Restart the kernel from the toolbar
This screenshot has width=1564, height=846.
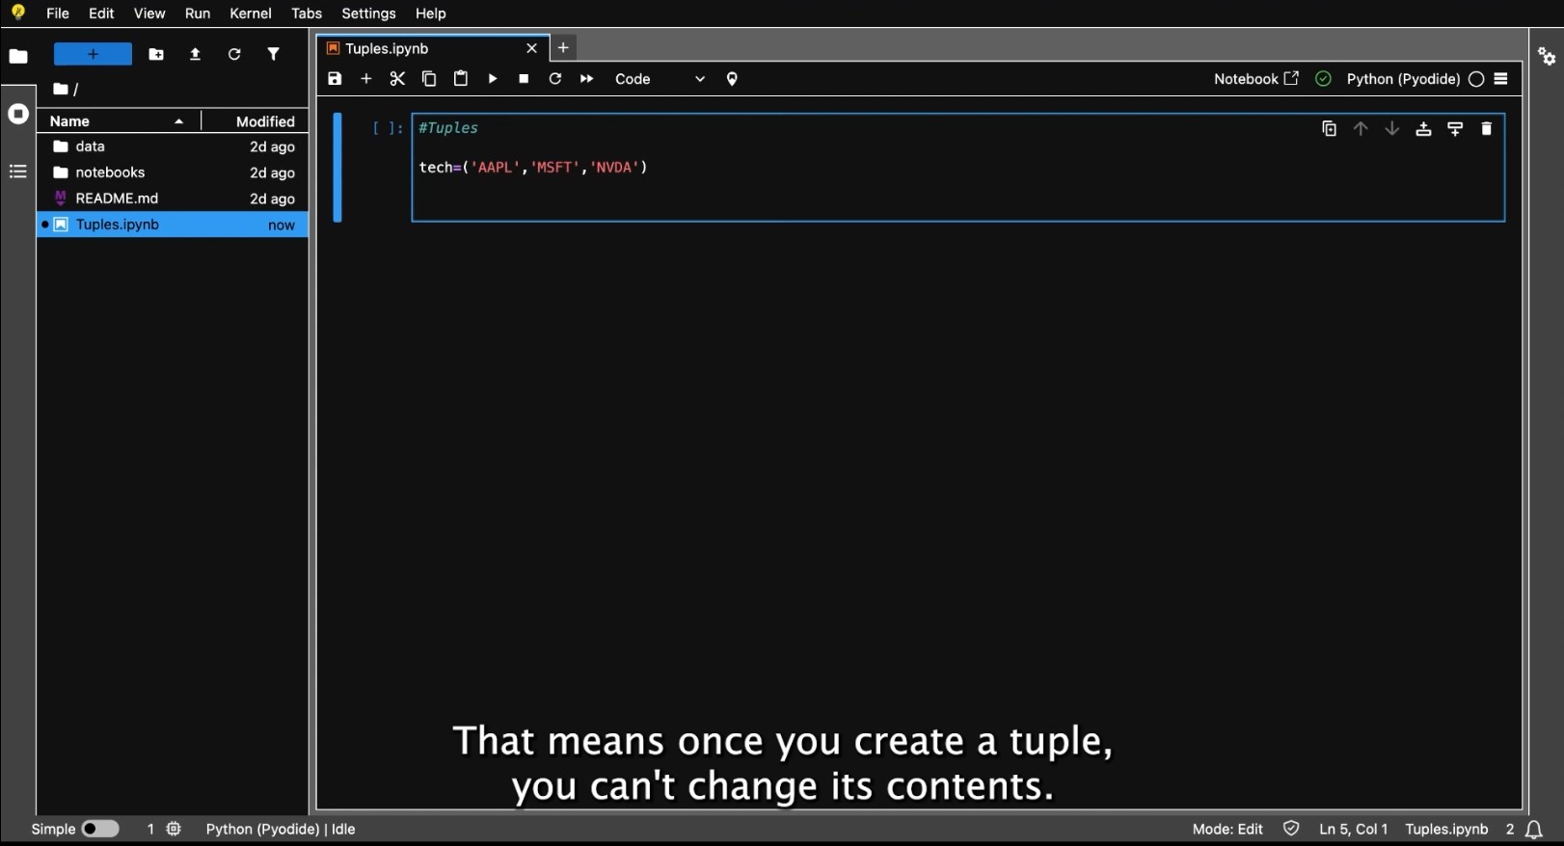[x=555, y=79]
